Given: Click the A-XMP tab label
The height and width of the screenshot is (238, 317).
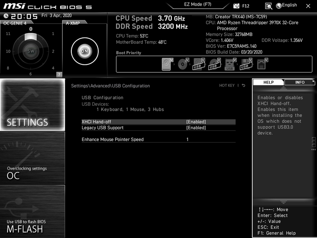Looking at the screenshot, I should point(73,23).
